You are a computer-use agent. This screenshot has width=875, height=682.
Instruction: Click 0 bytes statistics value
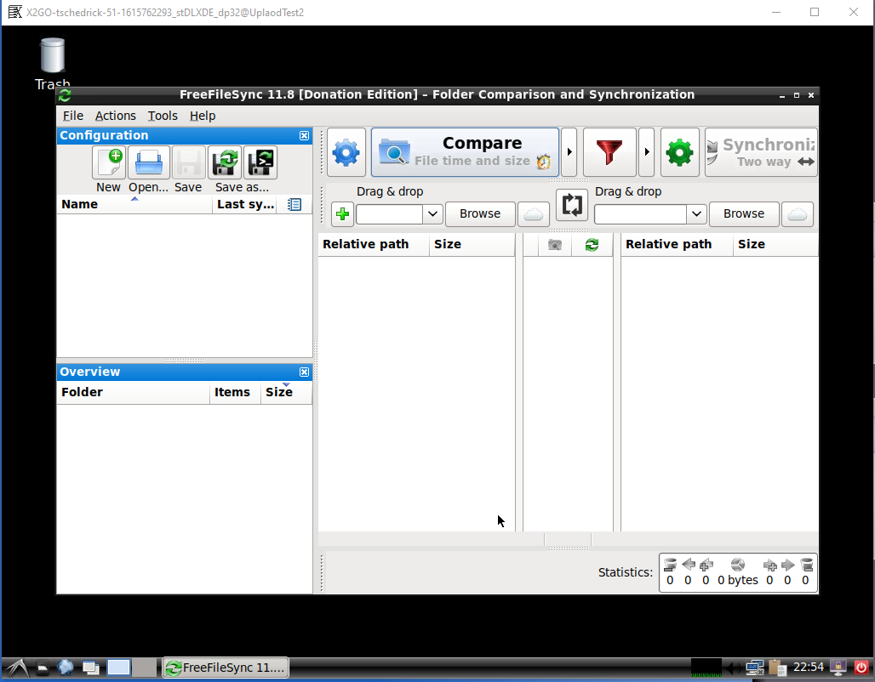pyautogui.click(x=738, y=581)
